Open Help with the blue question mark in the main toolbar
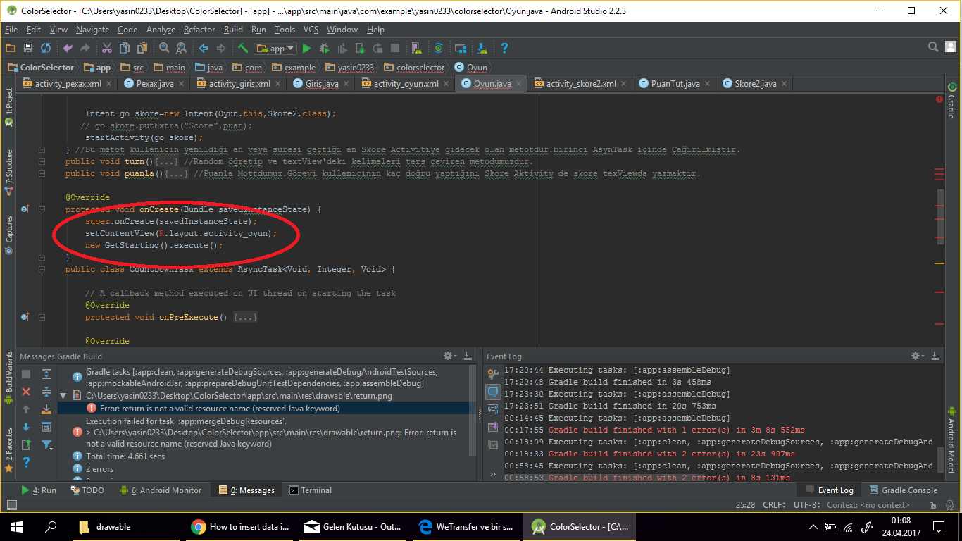Viewport: 962px width, 541px height. click(504, 48)
